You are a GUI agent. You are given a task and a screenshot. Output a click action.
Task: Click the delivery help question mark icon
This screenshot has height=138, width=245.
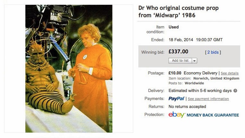(235, 91)
